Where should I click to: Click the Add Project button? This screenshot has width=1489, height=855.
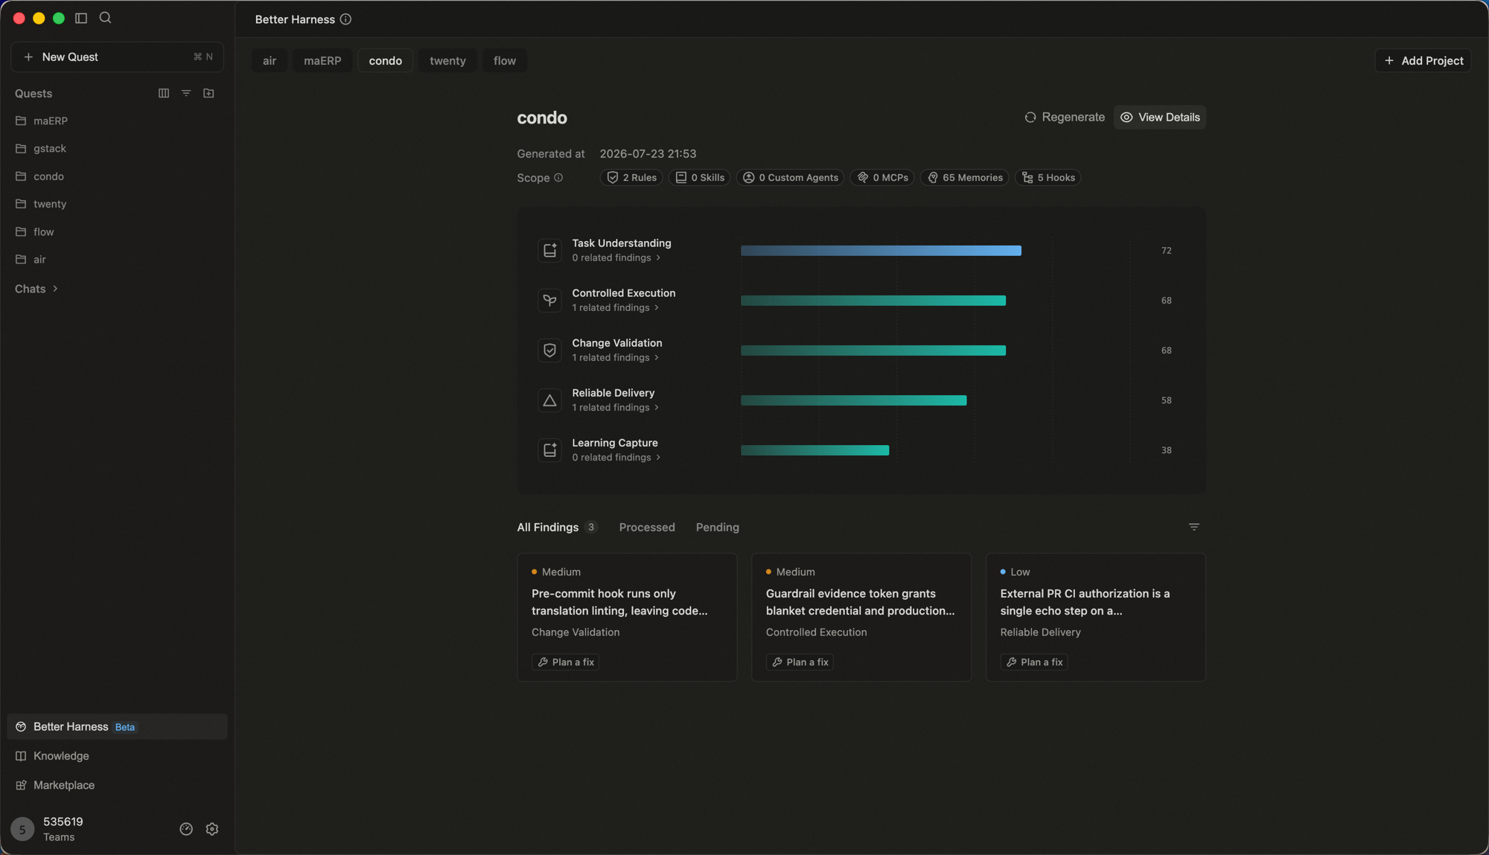coord(1423,61)
